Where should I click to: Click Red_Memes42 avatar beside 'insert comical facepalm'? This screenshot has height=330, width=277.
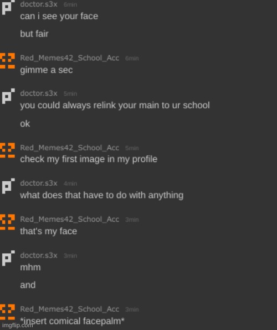click(x=8, y=312)
